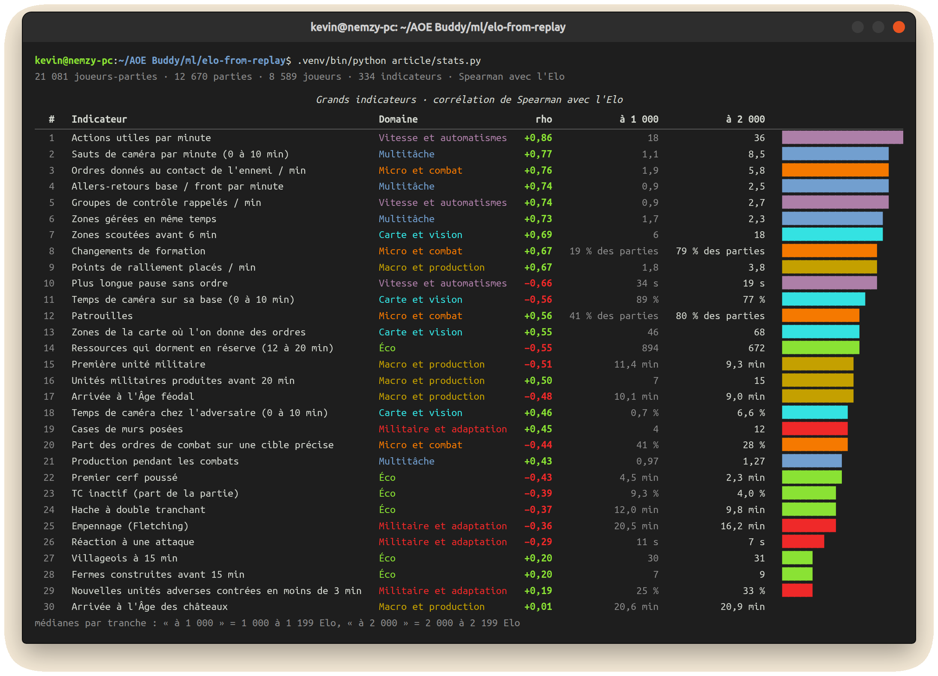
Task: Click the minimize window button
Action: coord(857,27)
